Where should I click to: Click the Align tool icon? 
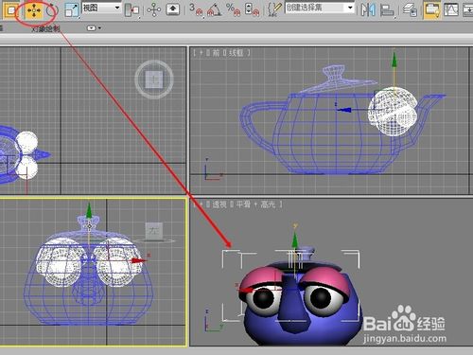point(387,10)
